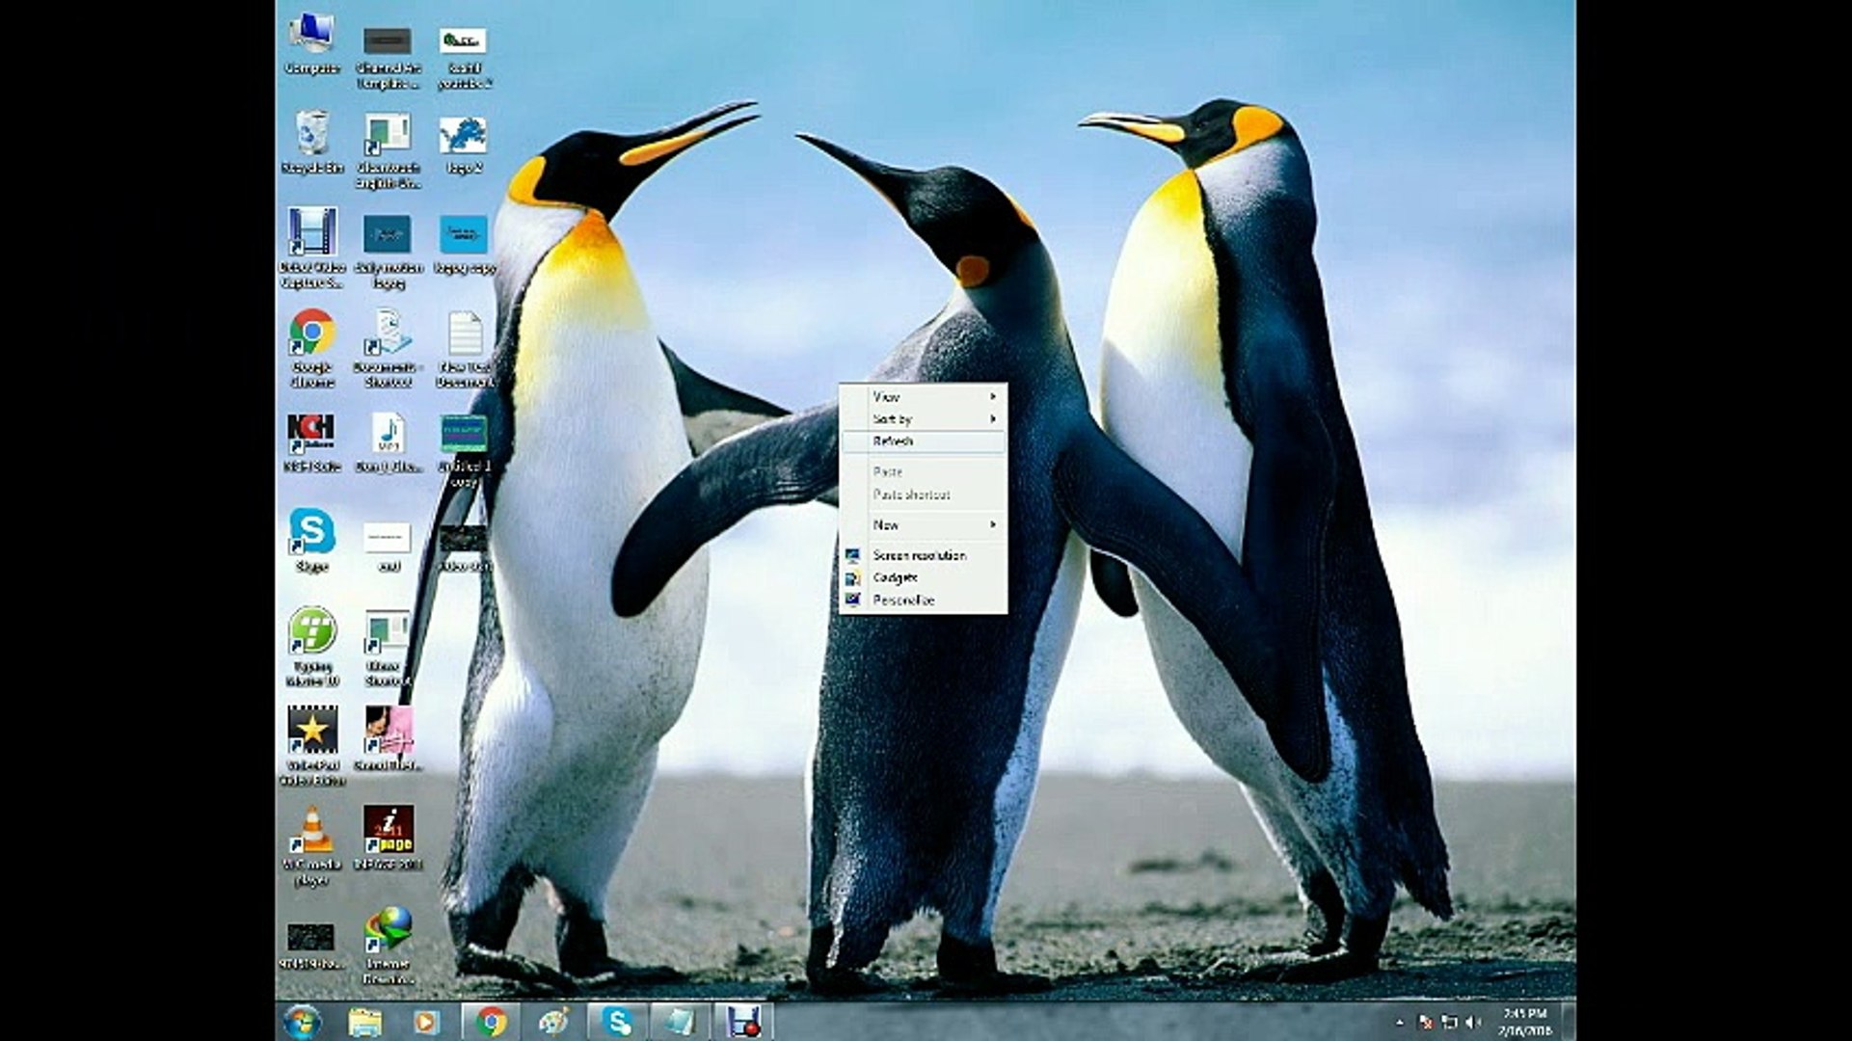
Task: Open the NCH Suite desktop shortcut
Action: (311, 442)
